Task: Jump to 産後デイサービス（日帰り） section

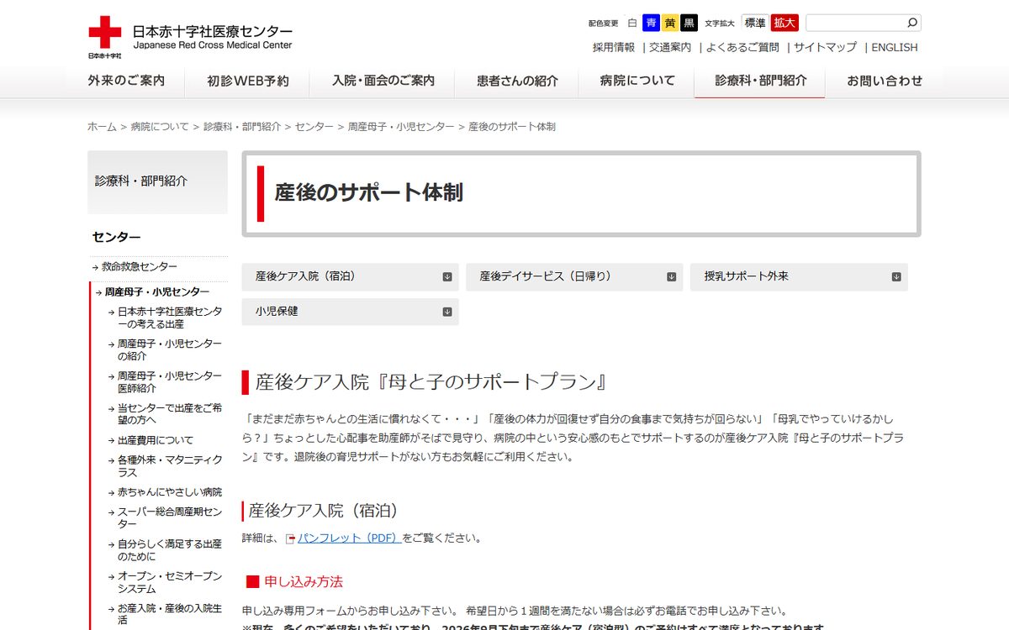Action: point(574,276)
